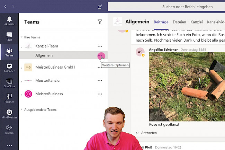The height and width of the screenshot is (150, 225).
Task: Open the Planner app
Action: click(x=9, y=99)
